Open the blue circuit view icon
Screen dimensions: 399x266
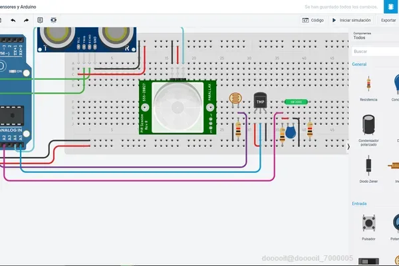click(391, 7)
